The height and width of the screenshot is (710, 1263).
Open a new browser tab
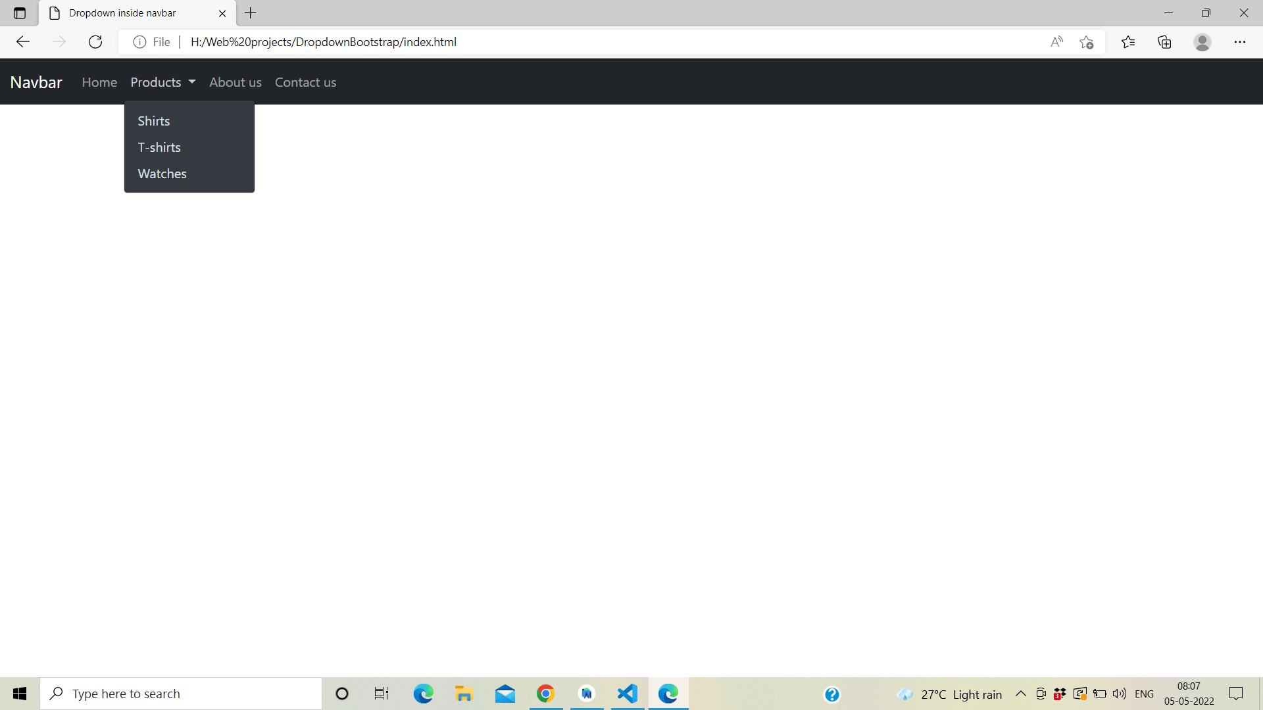[x=250, y=12]
